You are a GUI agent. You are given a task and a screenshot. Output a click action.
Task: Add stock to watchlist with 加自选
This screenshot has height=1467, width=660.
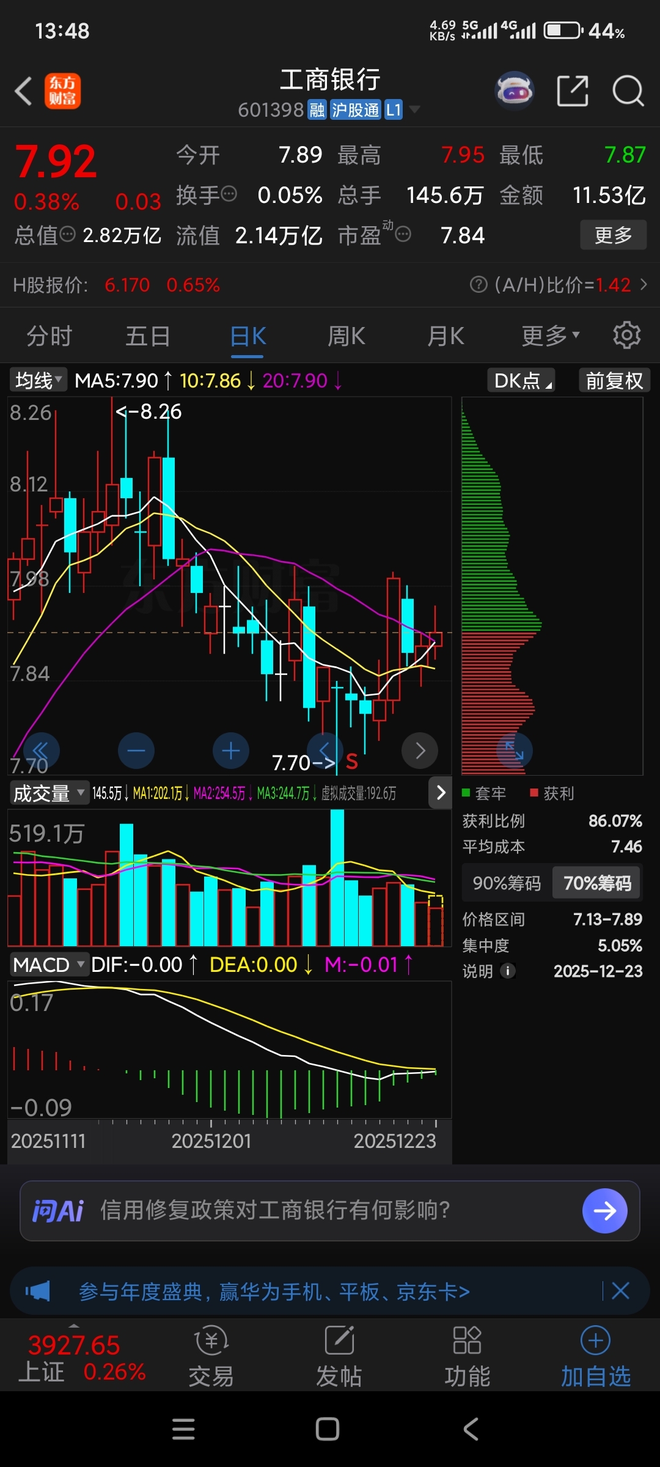(x=596, y=1356)
